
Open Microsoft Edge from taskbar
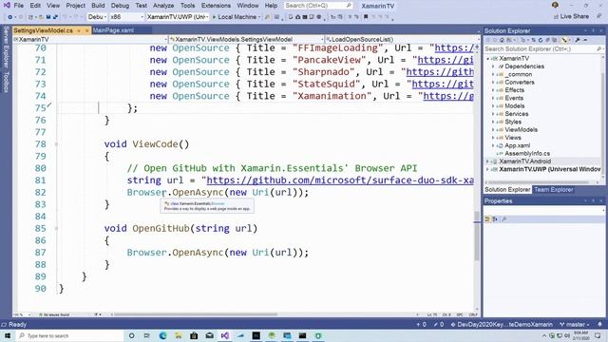point(162,335)
